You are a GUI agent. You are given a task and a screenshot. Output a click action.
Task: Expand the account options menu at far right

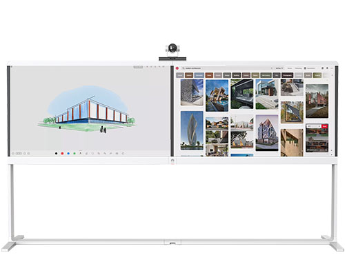tap(332, 68)
